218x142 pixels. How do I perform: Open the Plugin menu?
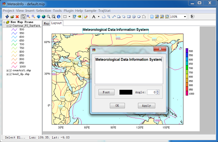click(69, 11)
